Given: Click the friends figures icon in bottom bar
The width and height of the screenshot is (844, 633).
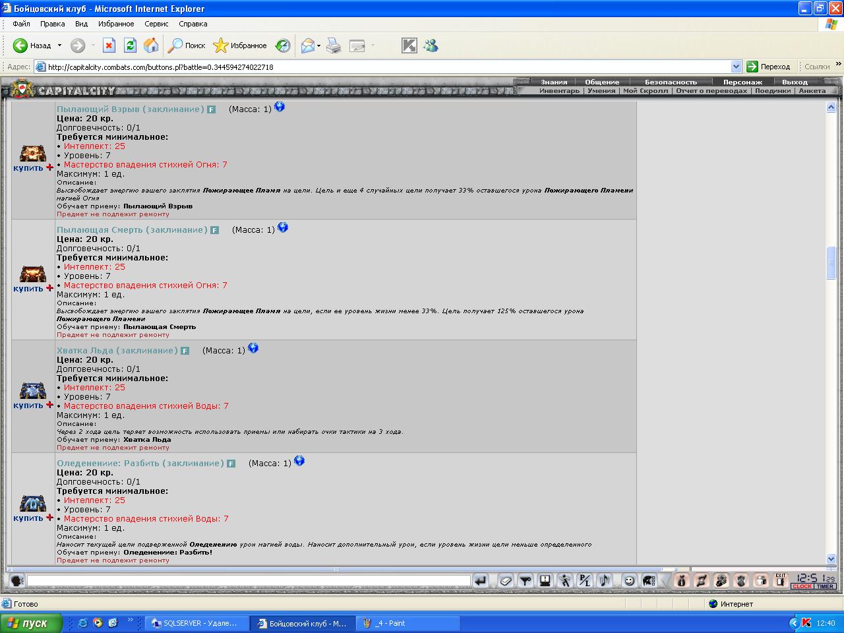Looking at the screenshot, I should [761, 581].
